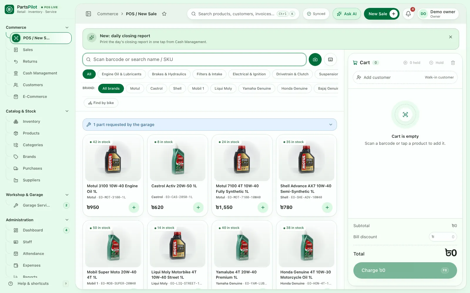The height and width of the screenshot is (293, 470).
Task: Filter by Engine Oil & Lubricants
Action: 122,74
